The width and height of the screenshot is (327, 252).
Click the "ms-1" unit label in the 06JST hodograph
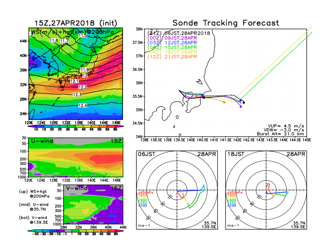click(144, 226)
